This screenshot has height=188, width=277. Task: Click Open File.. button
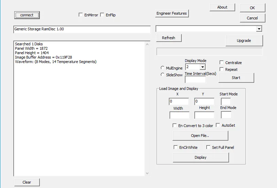200,136
